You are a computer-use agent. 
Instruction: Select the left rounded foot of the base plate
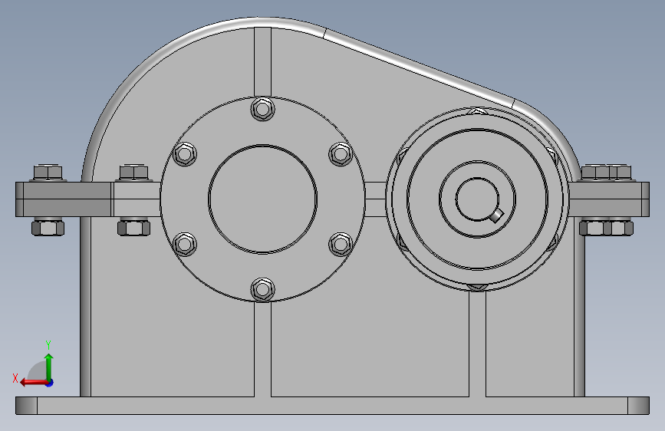[26, 406]
